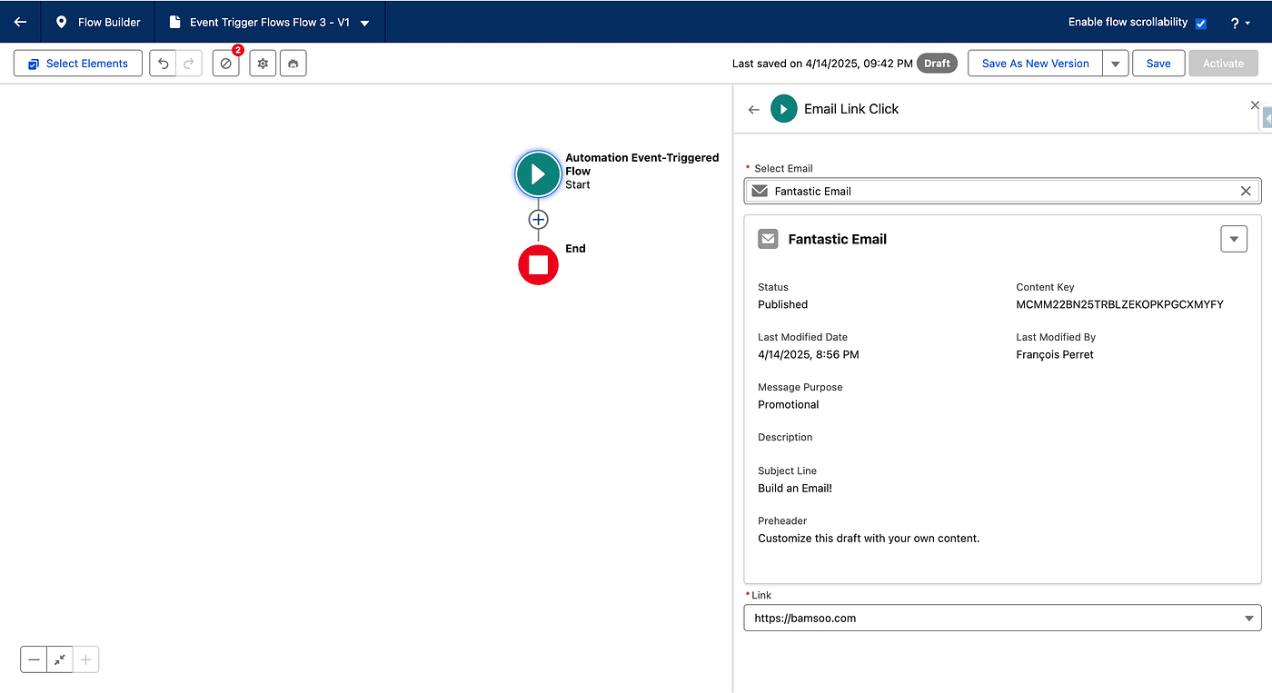Click the Save button
Screen dimensions: 1272x693
1158,64
